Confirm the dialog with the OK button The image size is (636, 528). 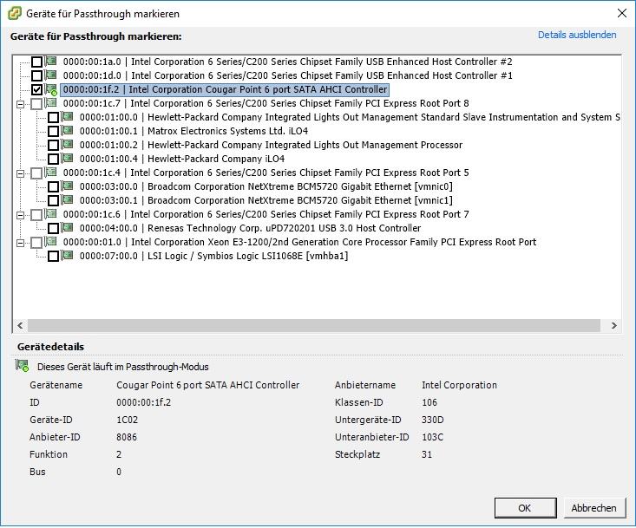pyautogui.click(x=524, y=508)
